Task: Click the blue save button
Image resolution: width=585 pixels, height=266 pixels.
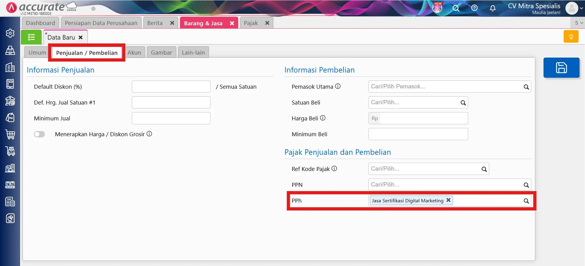Action: coord(561,68)
